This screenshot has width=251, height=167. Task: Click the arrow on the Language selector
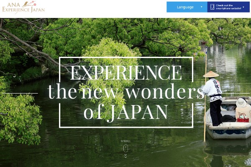[202, 7]
